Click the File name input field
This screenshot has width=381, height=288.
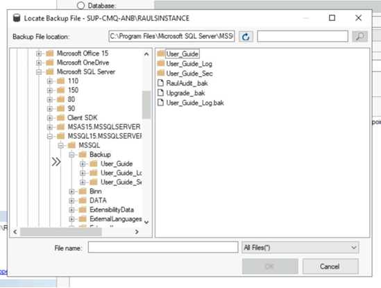163,248
